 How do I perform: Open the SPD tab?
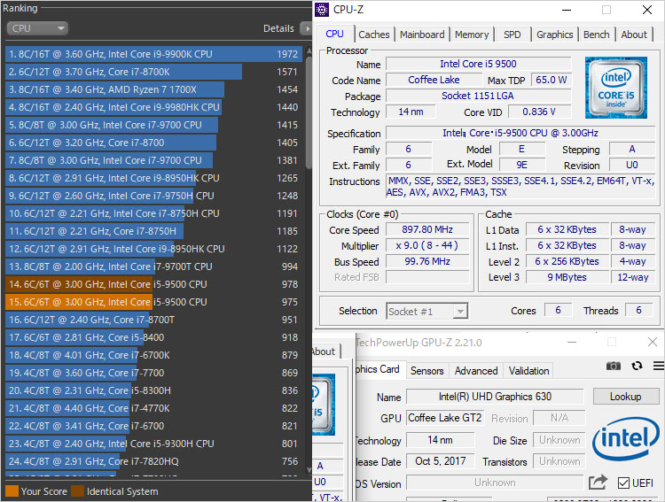(512, 35)
